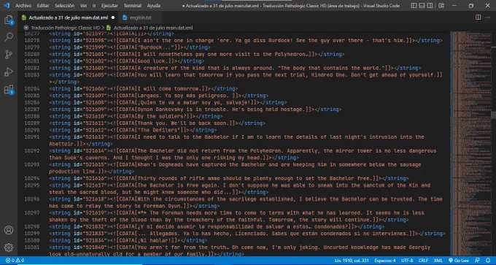
Task: Click the text 'Thank you. We'll be back soon.'
Action: pos(182,123)
